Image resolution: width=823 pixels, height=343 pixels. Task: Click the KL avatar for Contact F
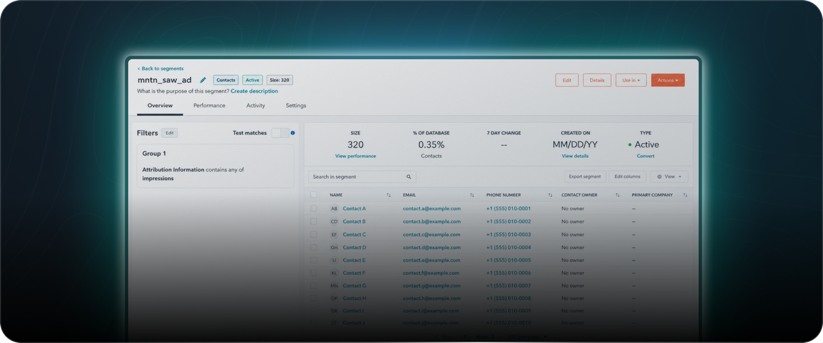click(334, 273)
